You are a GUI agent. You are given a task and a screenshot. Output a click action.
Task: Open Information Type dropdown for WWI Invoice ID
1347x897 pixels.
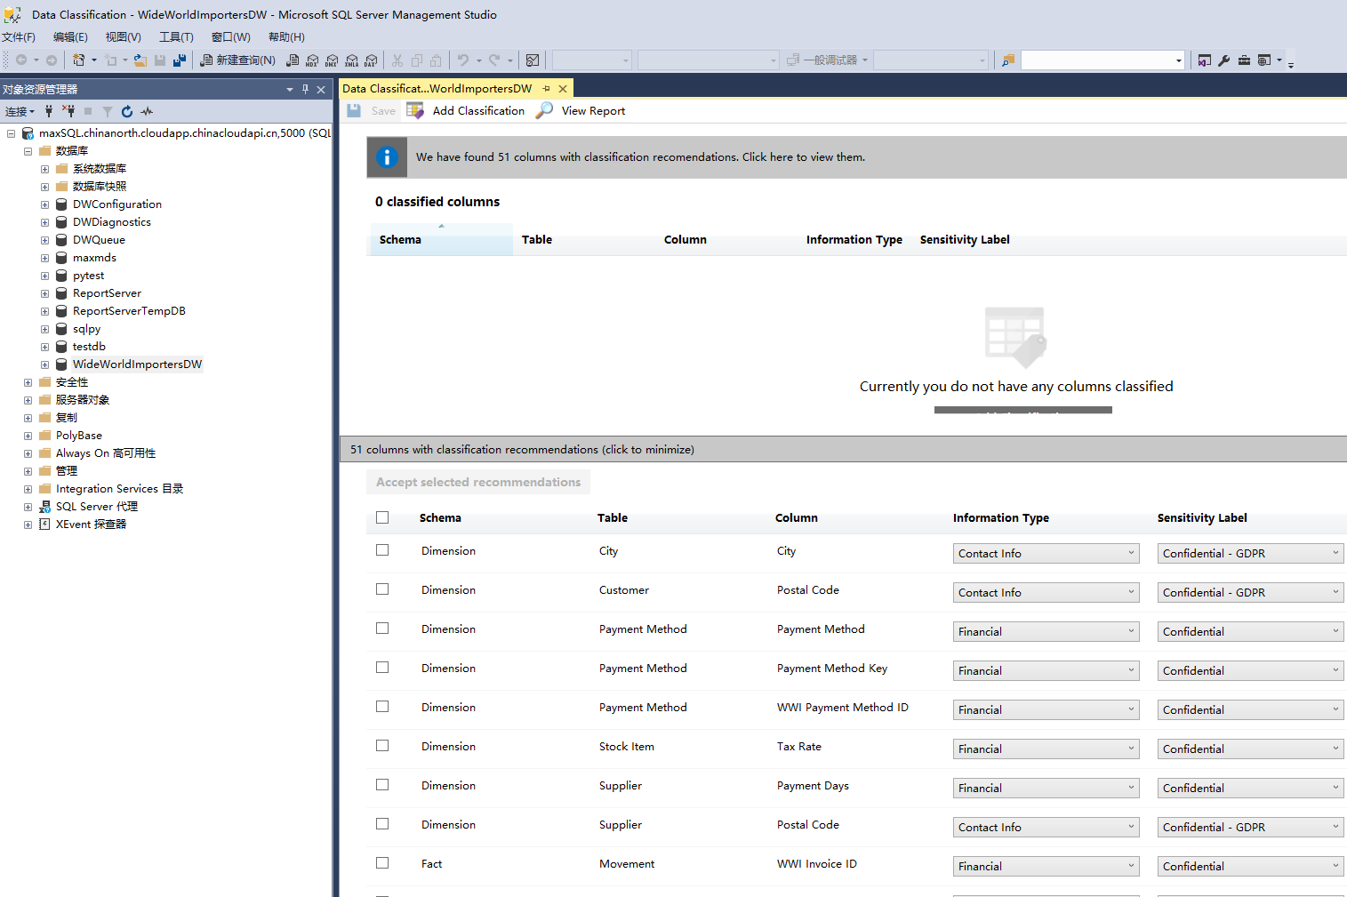coord(1046,867)
